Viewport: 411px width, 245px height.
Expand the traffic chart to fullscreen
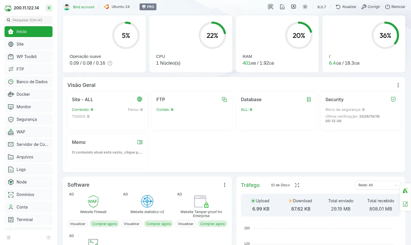[x=297, y=185]
